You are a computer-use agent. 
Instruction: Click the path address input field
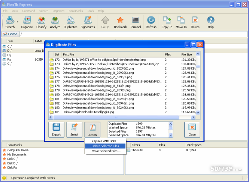point(133,34)
